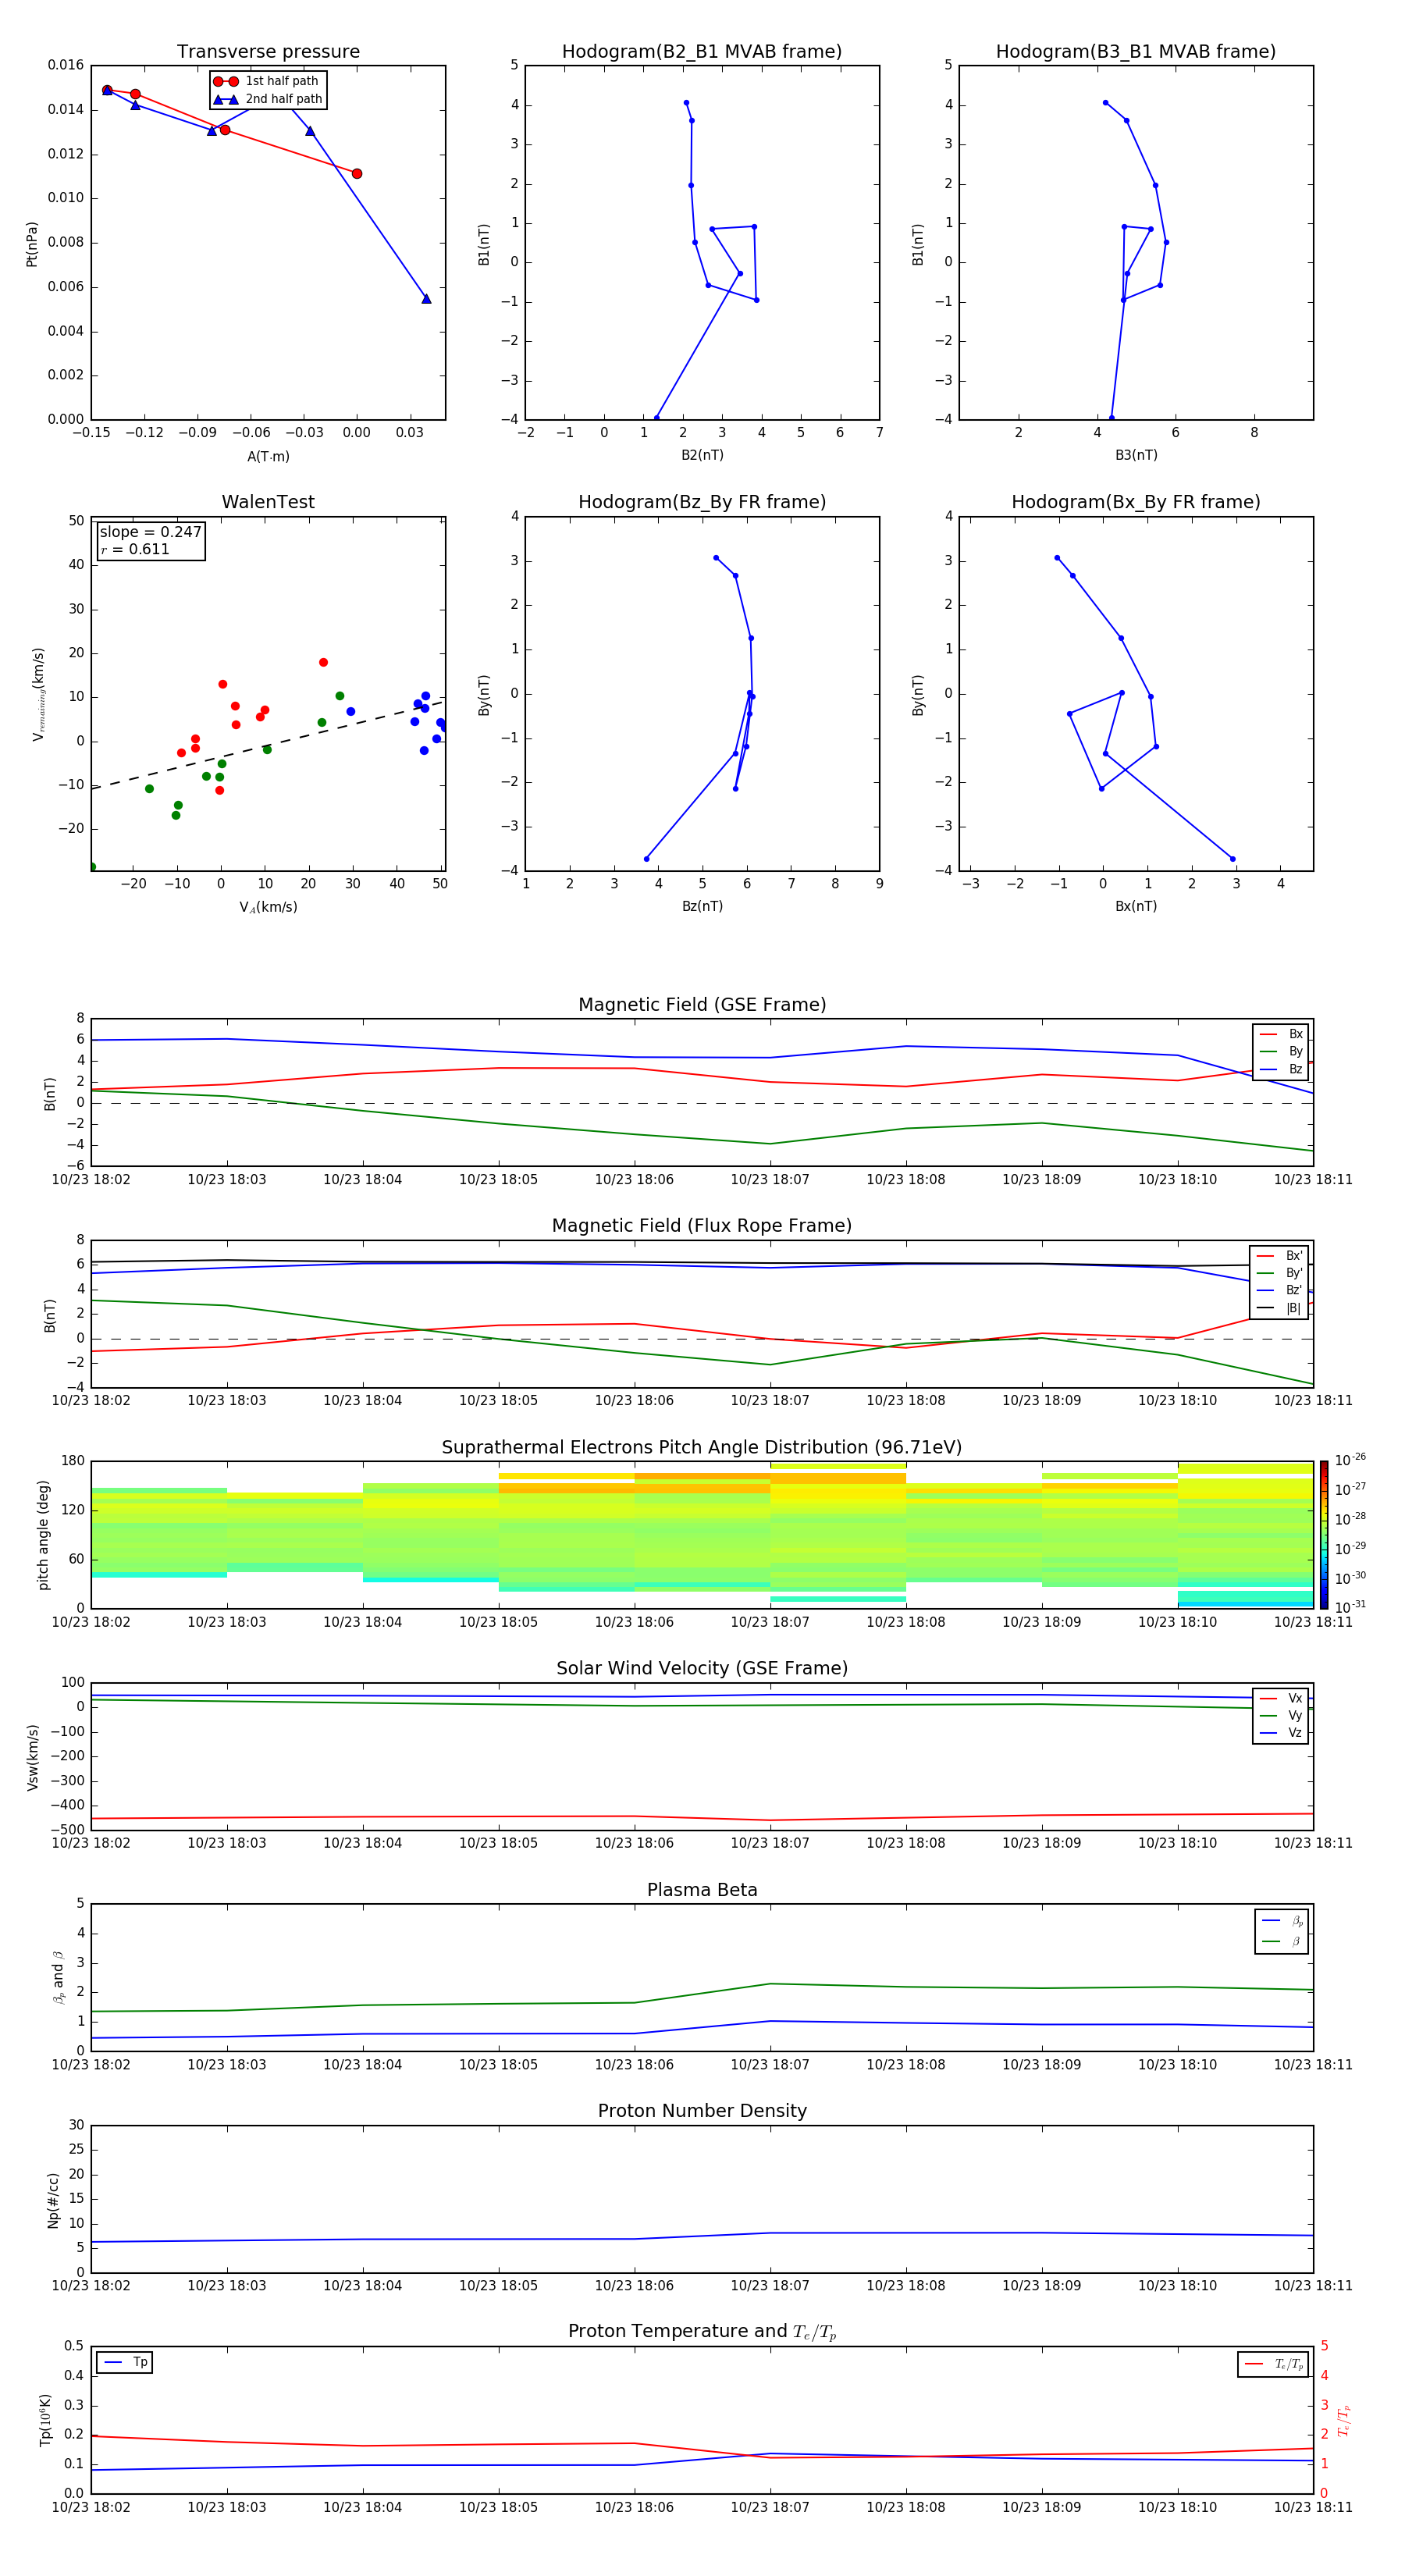Click the Walen test dashed regression line
This screenshot has width=1405, height=2576.
pos(268,745)
